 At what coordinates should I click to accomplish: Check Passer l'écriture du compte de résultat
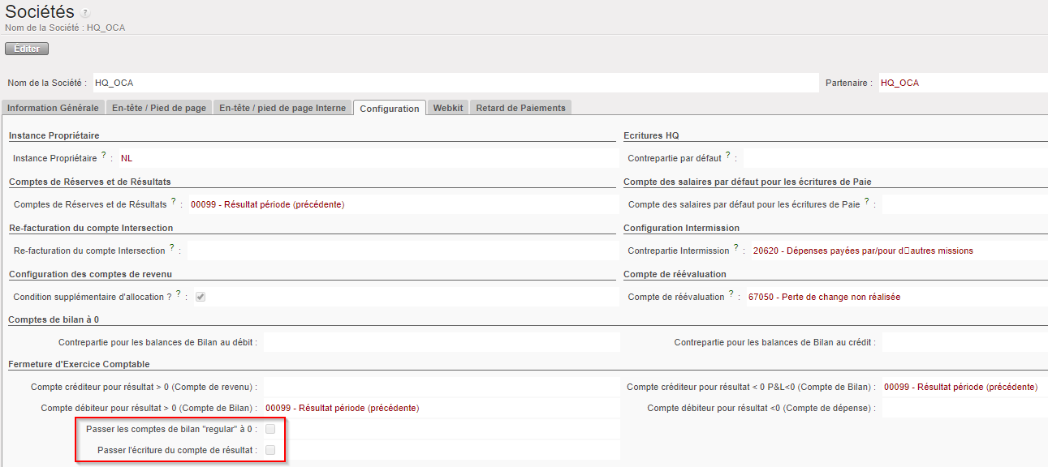click(x=270, y=450)
